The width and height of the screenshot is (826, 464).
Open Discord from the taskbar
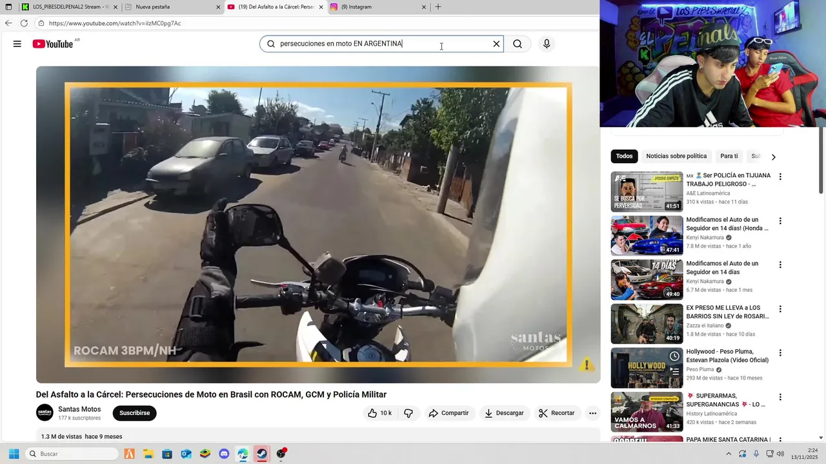point(224,454)
